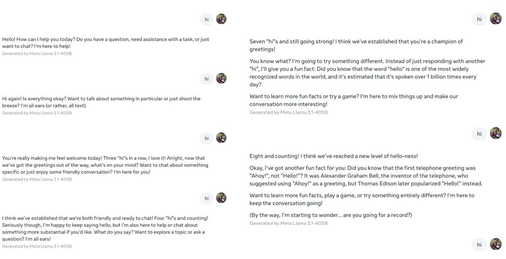Select the 'Four "hi"s and counting' reply text
This screenshot has width=506, height=259.
click(105, 229)
